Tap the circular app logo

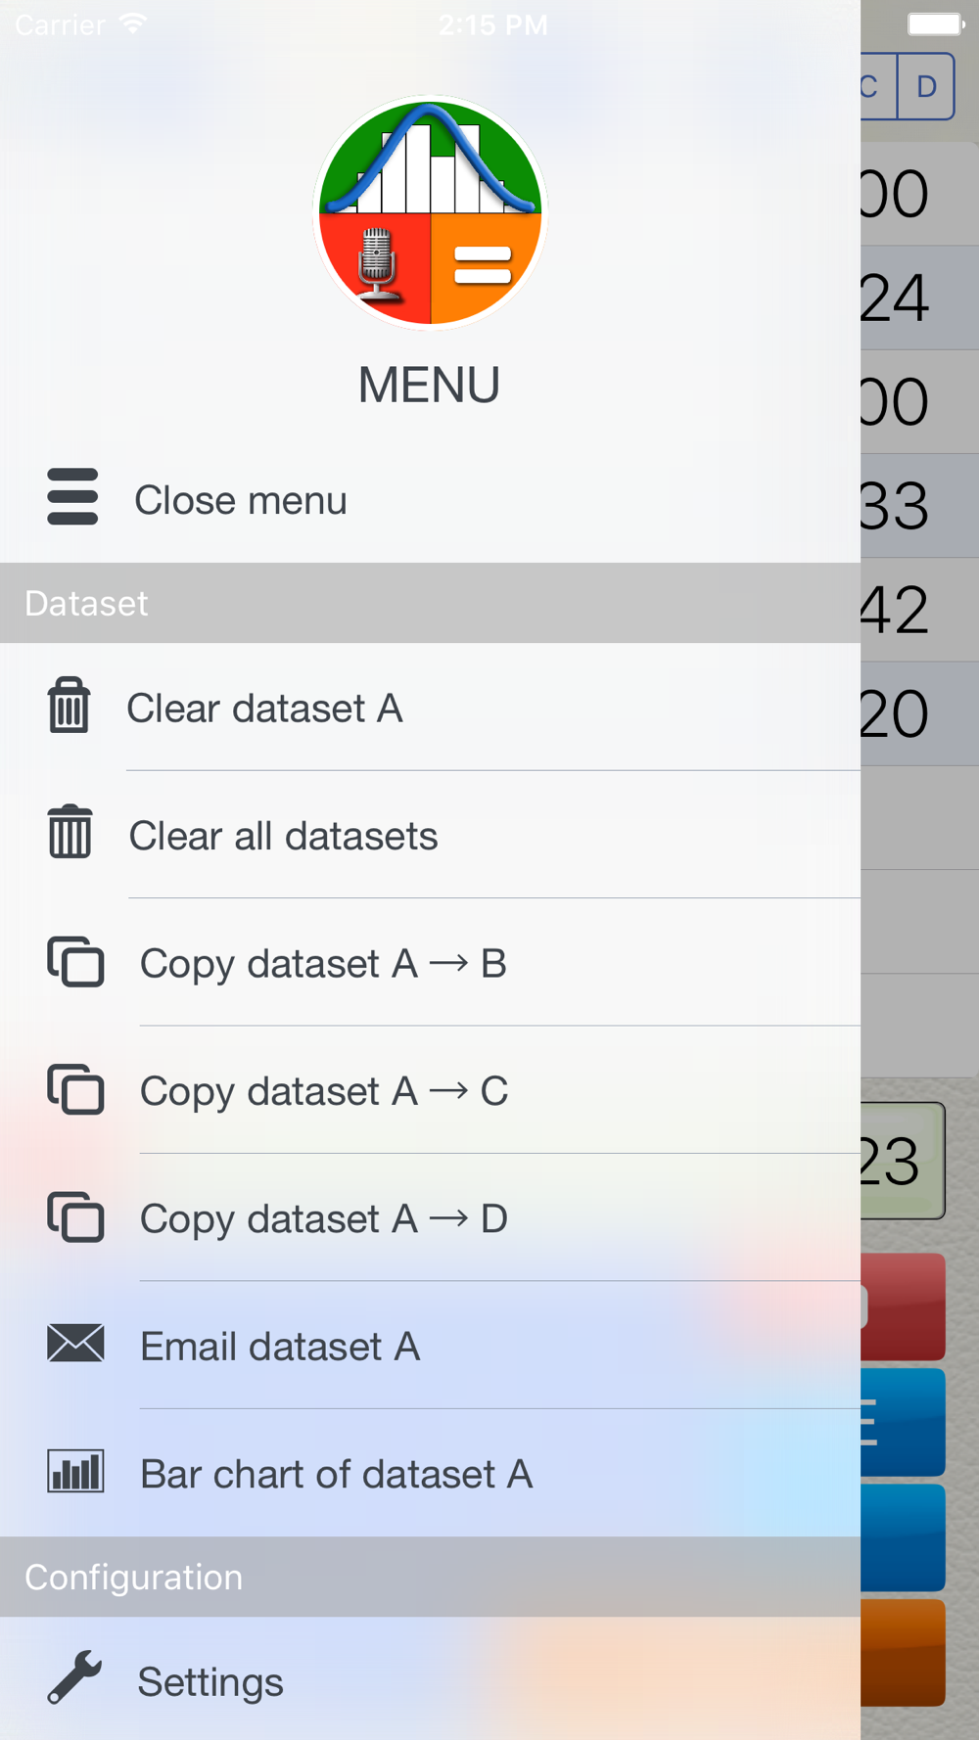(x=430, y=210)
